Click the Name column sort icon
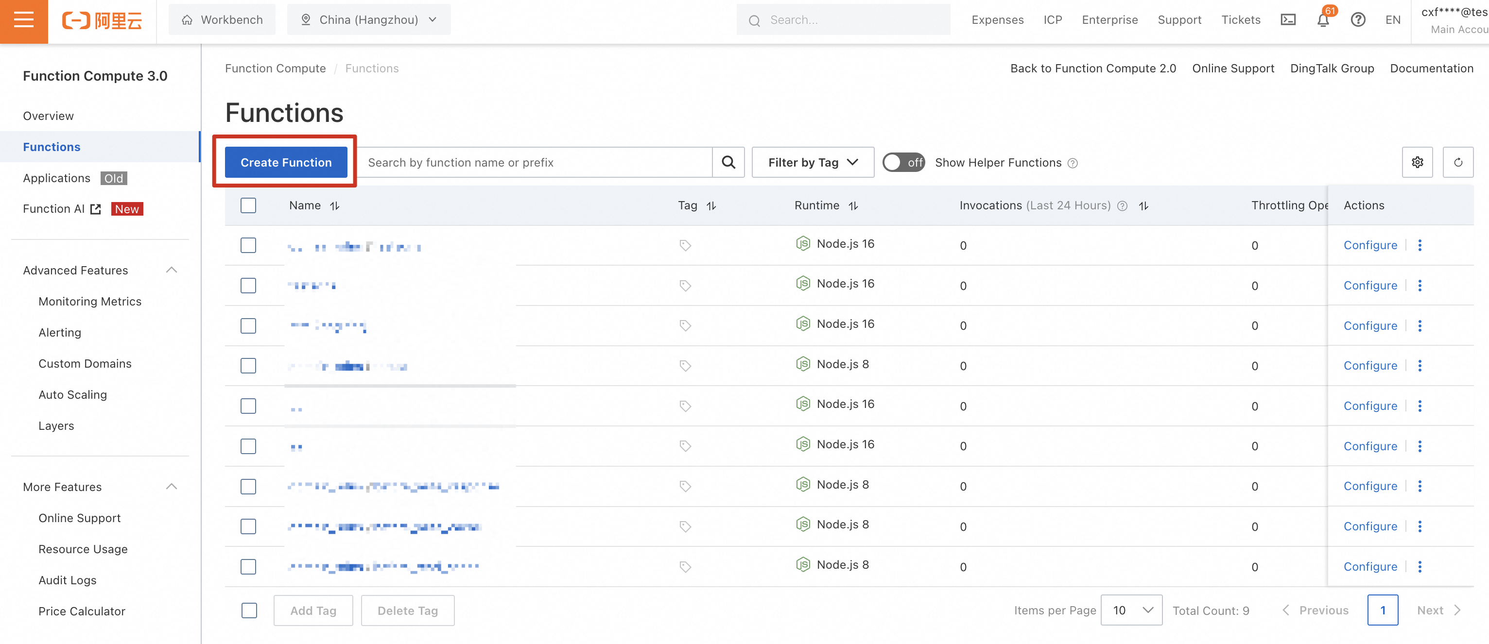Screen dimensions: 1489x644 [335, 205]
